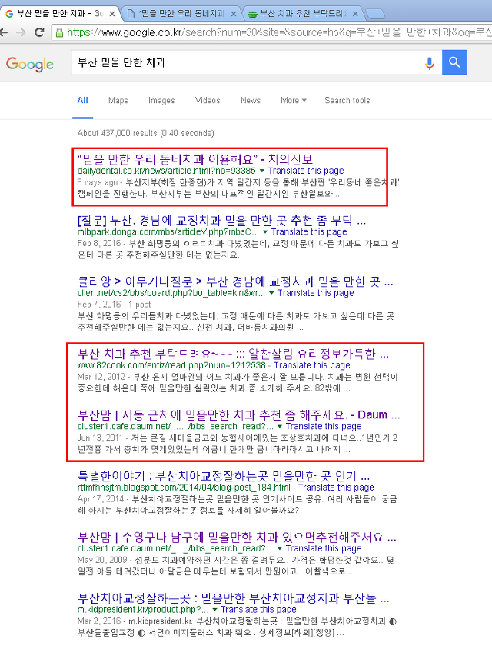The image size is (492, 649).
Task: Click the 'www.82cook.com/entiz/read.php' green URL
Action: point(171,365)
